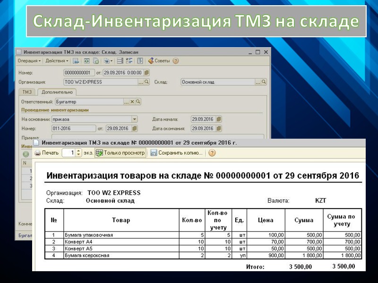Switch to the ТМЗ tab
The width and height of the screenshot is (378, 283).
(27, 92)
